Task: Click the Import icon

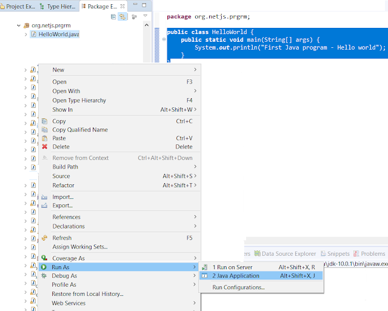Action: click(x=44, y=197)
